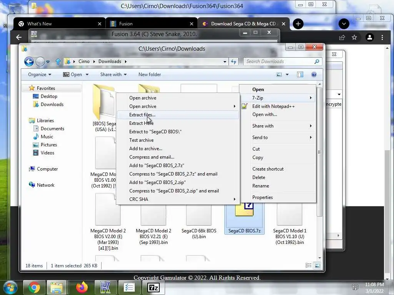Image resolution: width=394 pixels, height=295 pixels.
Task: Open recent locations dropdown arrow
Action: 48,62
